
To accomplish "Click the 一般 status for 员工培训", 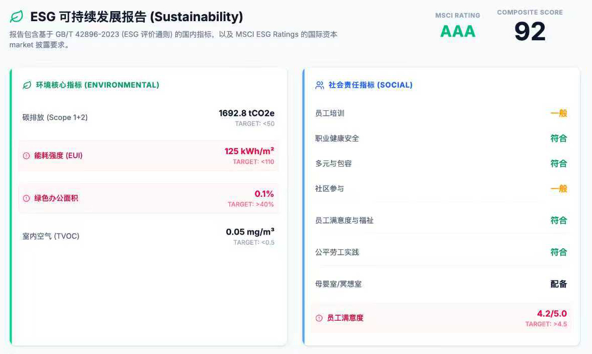I will [558, 113].
